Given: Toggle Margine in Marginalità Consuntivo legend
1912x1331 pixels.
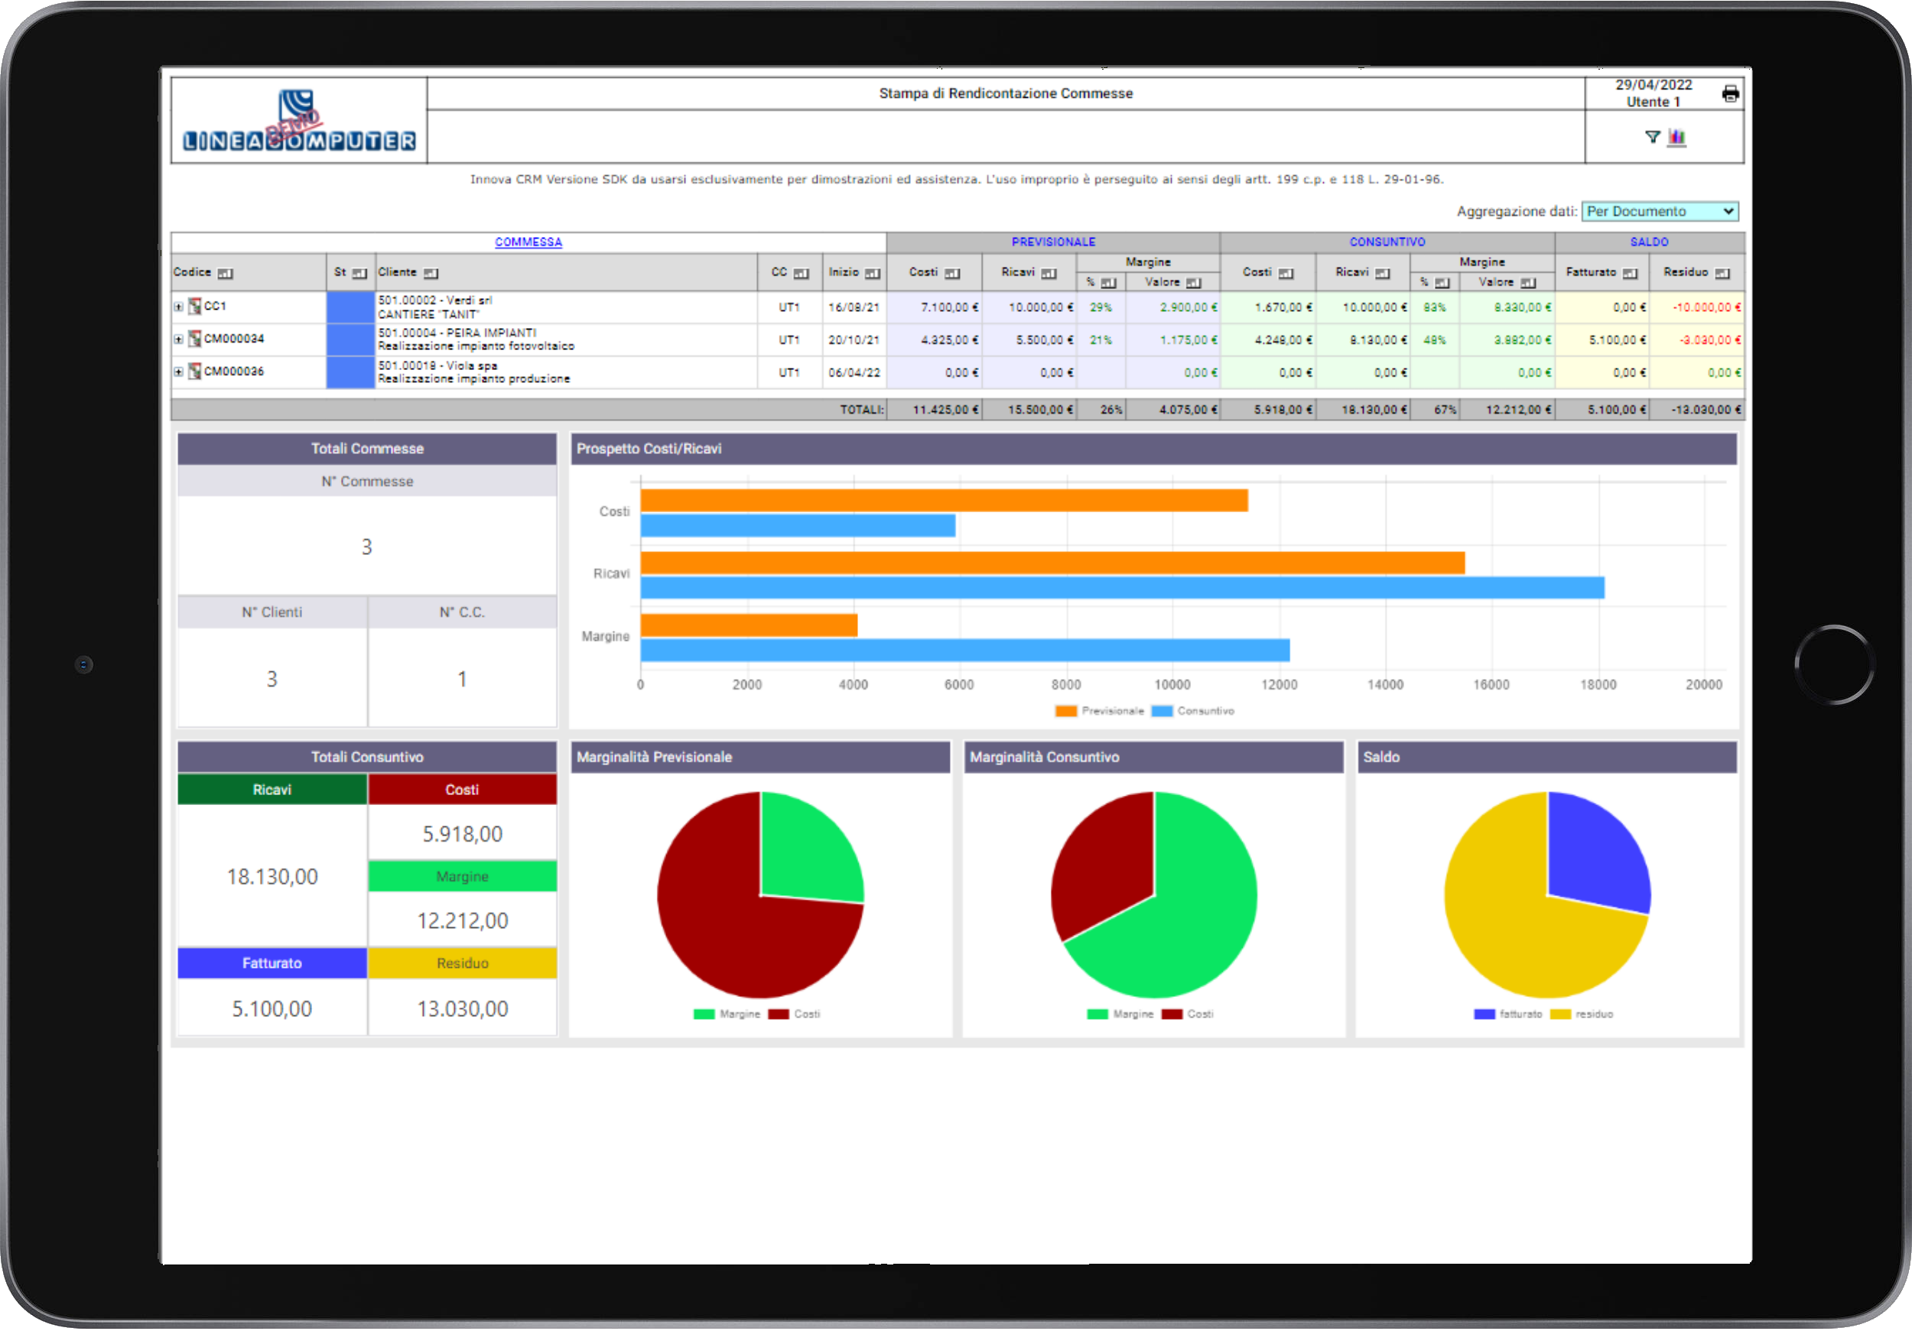Looking at the screenshot, I should pos(1120,1014).
